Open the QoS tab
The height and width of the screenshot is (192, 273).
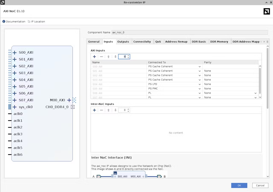158,42
